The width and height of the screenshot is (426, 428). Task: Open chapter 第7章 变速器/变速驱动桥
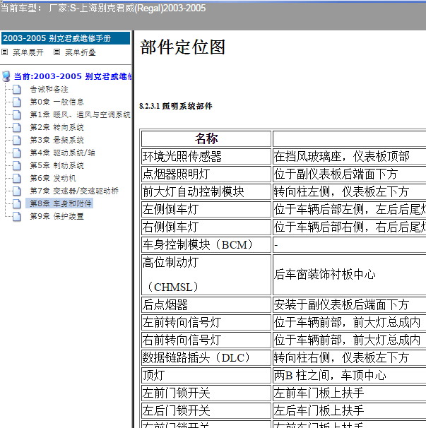point(74,191)
